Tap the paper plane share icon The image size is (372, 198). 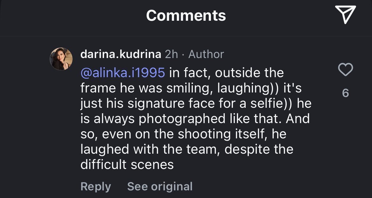point(345,15)
